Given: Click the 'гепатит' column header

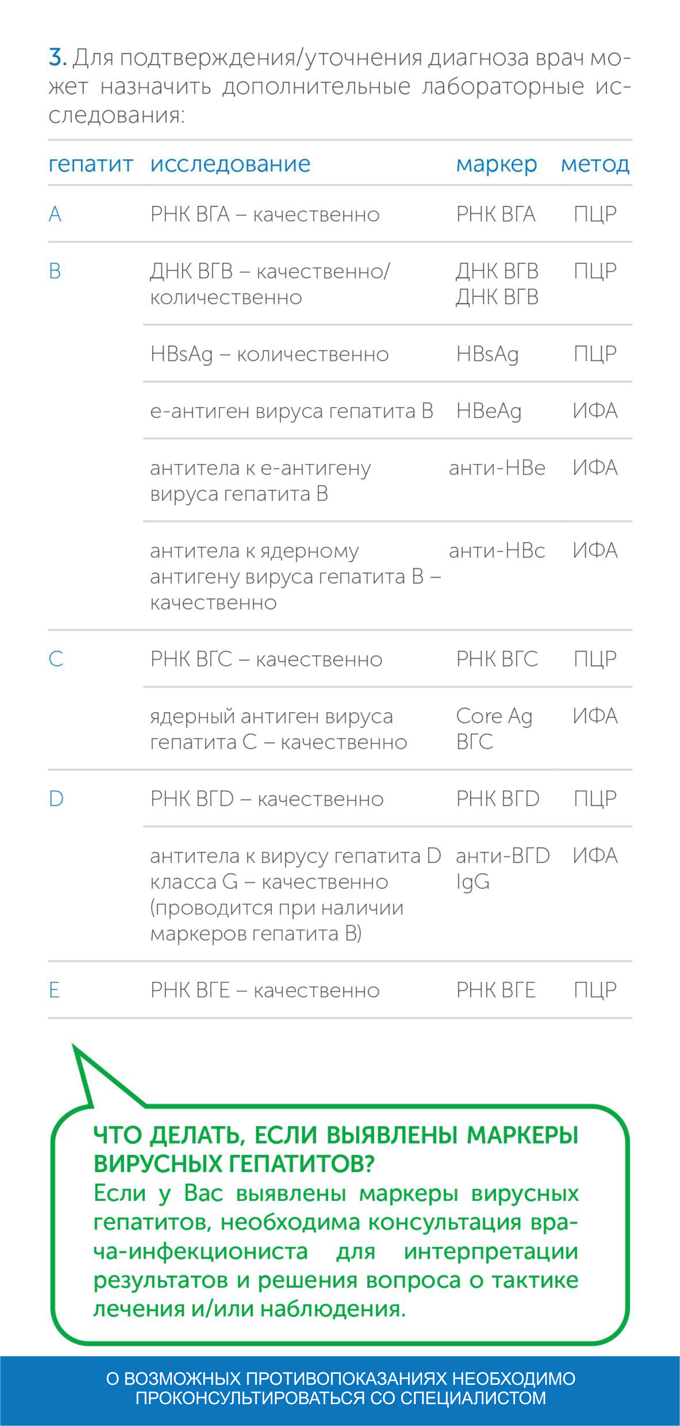Looking at the screenshot, I should tap(91, 164).
